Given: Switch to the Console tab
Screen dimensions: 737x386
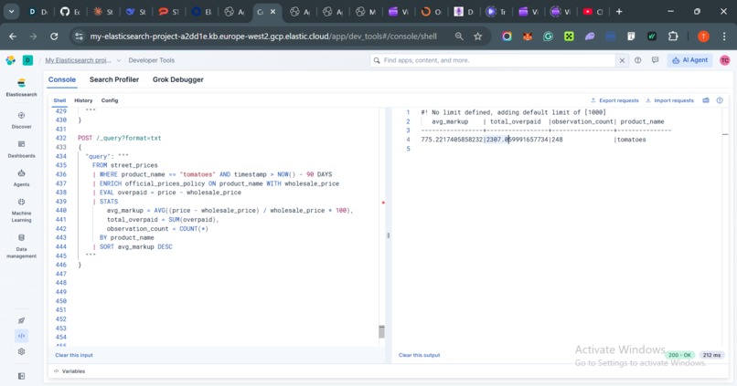Looking at the screenshot, I should click(x=61, y=79).
